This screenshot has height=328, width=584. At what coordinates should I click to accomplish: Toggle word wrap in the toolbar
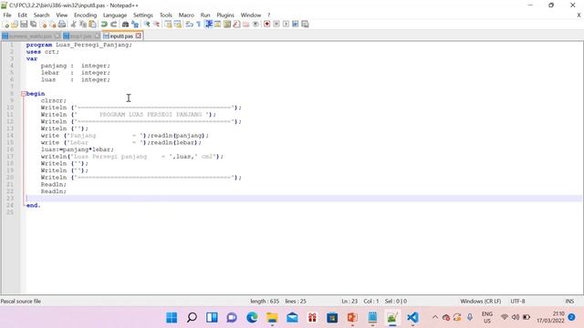pos(190,25)
